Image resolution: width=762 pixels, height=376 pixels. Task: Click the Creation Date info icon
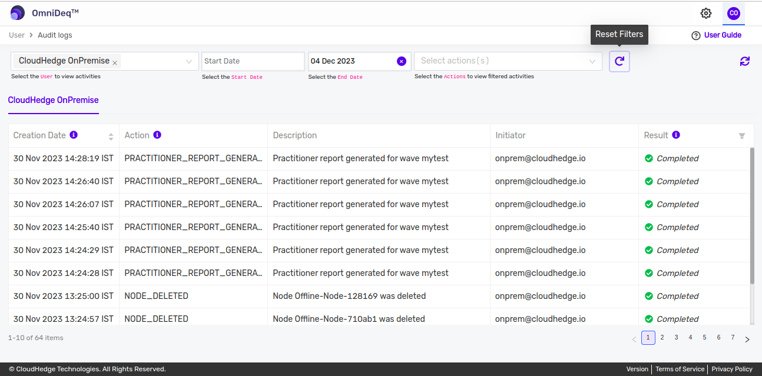coord(74,135)
